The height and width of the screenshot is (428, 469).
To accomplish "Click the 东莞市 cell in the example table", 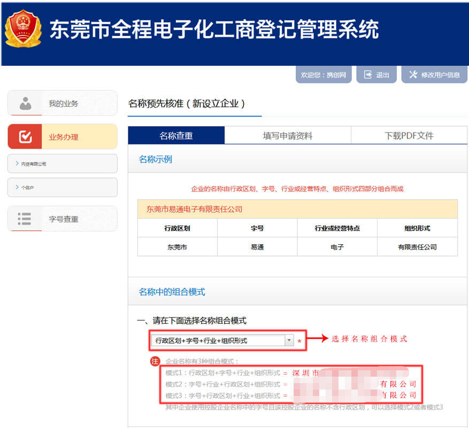I will (x=177, y=247).
